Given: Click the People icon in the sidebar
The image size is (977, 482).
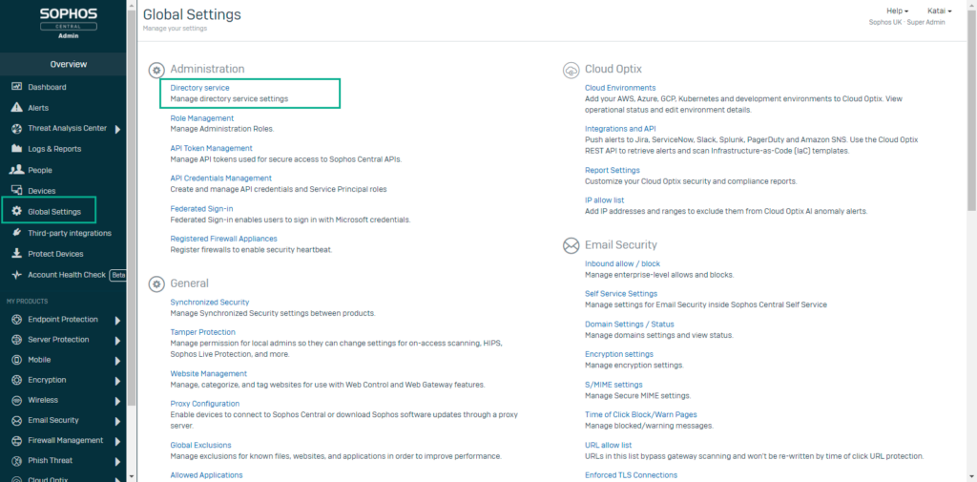Looking at the screenshot, I should pyautogui.click(x=17, y=170).
